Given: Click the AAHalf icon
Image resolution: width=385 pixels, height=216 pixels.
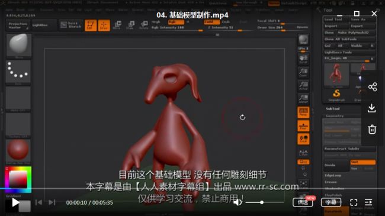Looking at the screenshot, I should click(x=303, y=99).
